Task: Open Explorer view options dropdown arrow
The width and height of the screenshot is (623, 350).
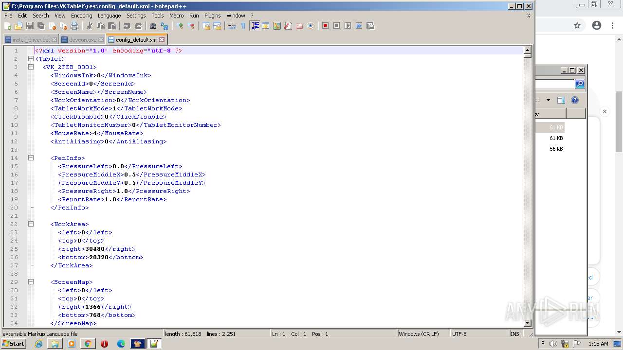Action: [x=548, y=100]
